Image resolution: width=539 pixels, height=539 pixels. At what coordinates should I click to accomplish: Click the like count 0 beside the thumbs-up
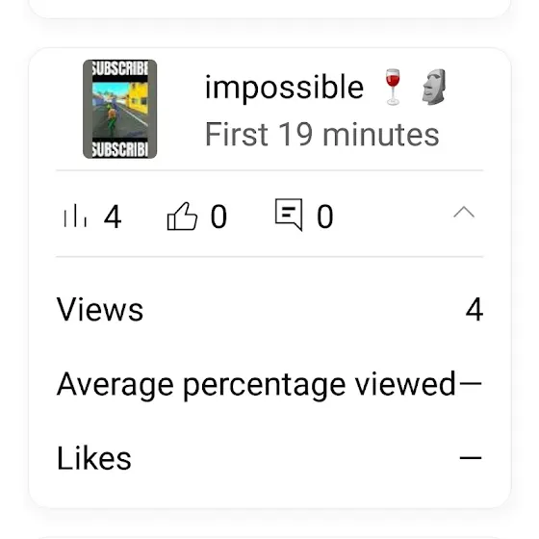[x=218, y=217]
